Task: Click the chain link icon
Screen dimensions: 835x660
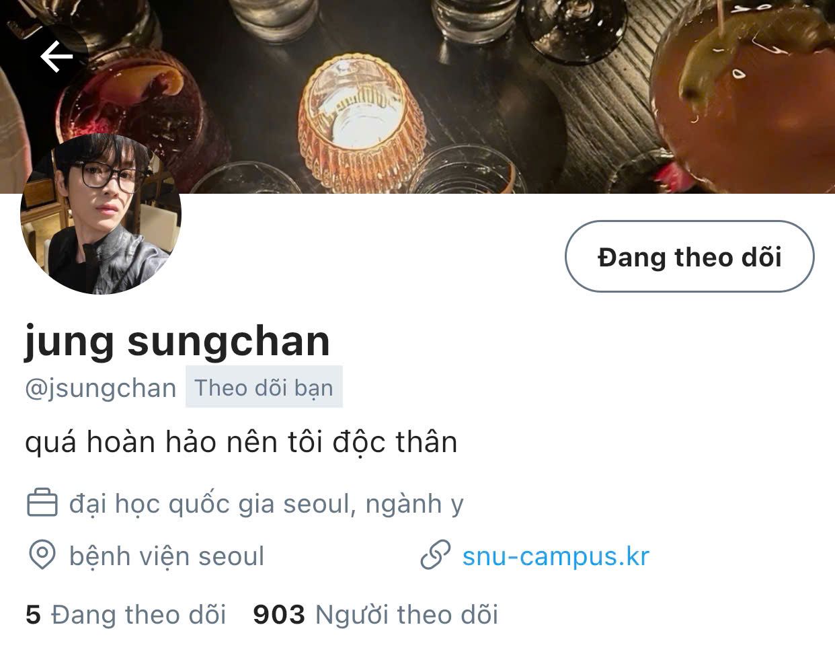Action: click(435, 556)
